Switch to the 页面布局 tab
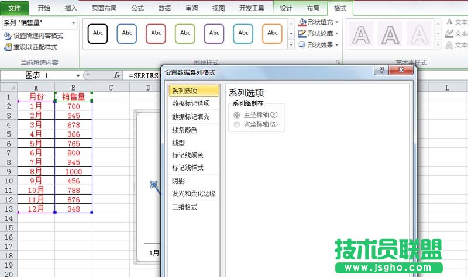The width and height of the screenshot is (468, 277). click(x=104, y=8)
